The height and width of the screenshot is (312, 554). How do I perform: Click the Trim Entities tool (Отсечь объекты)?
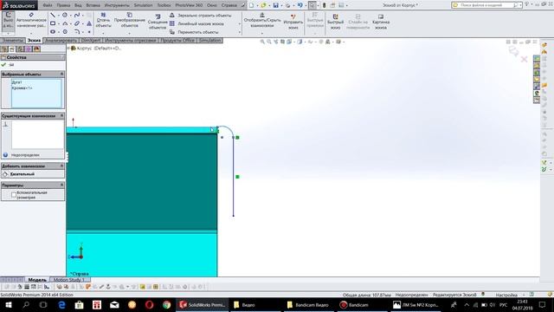103,20
